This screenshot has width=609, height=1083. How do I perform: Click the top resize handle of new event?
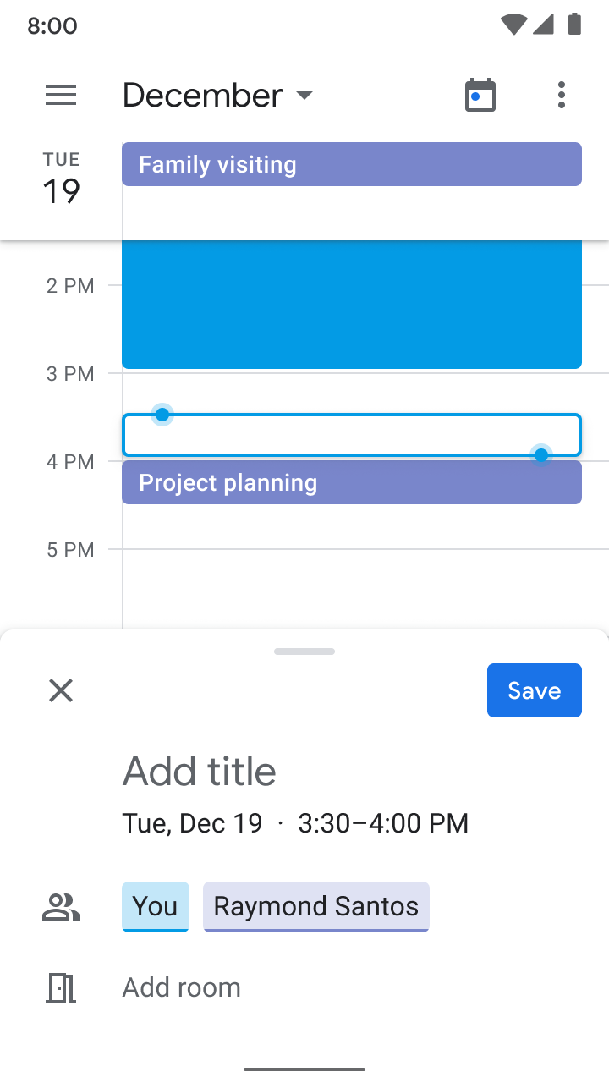point(162,414)
